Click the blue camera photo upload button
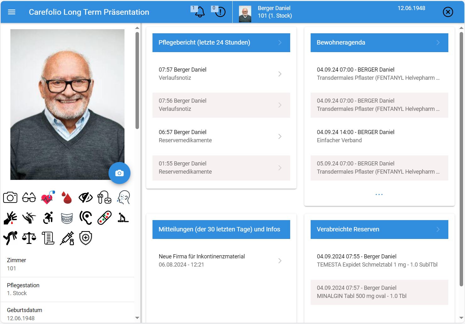The width and height of the screenshot is (465, 324). coord(119,173)
